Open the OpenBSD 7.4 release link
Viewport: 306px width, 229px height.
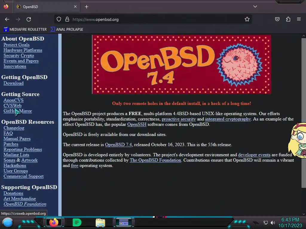(x=118, y=145)
